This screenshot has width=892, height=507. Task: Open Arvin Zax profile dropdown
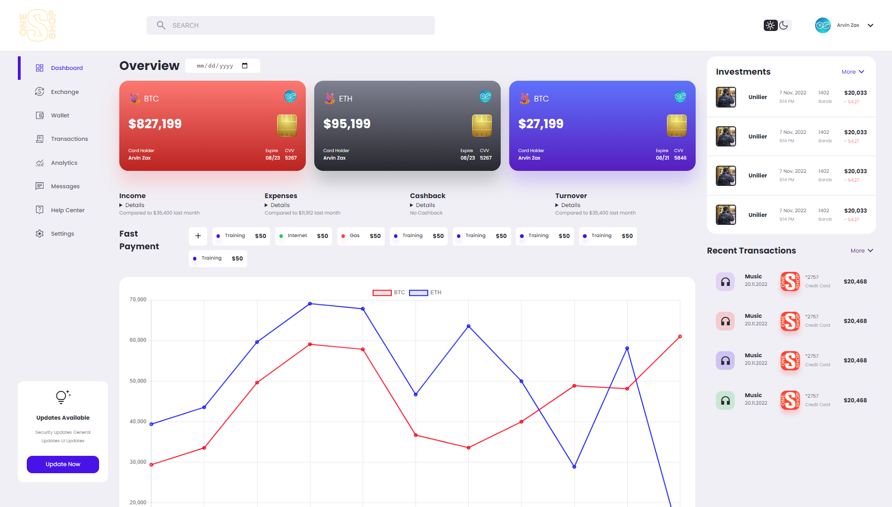point(870,25)
